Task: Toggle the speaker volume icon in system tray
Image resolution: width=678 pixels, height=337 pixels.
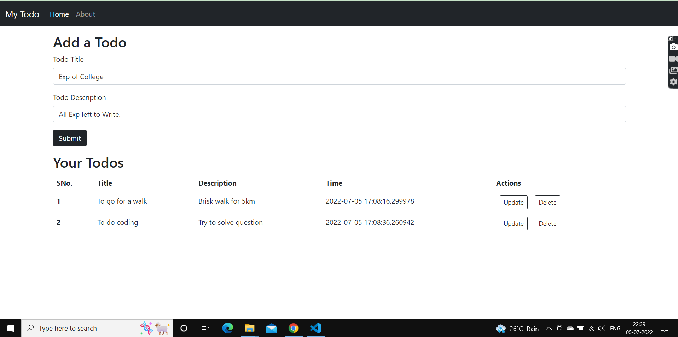Action: 602,328
